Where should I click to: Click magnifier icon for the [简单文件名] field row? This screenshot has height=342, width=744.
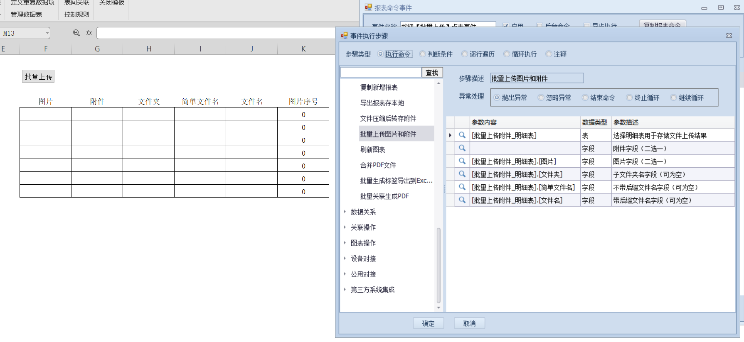(462, 187)
